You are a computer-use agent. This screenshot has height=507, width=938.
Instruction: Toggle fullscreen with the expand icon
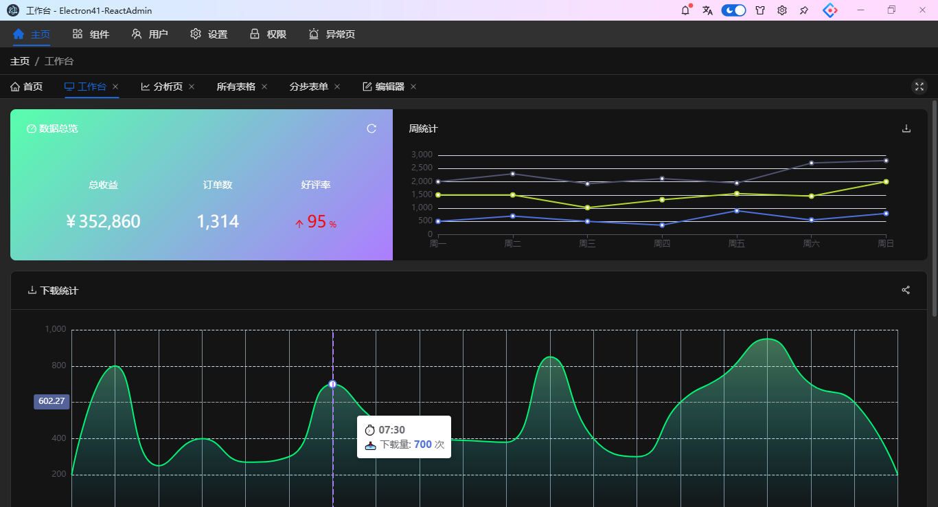click(x=919, y=87)
